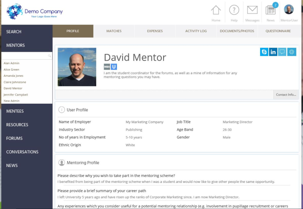The height and width of the screenshot is (209, 303).
Task: Open Forums from the sidebar
Action: [14, 138]
